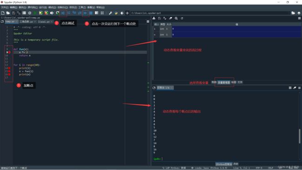Toggle the breakpoint on line 9
This screenshot has height=170, width=302.
(9, 52)
